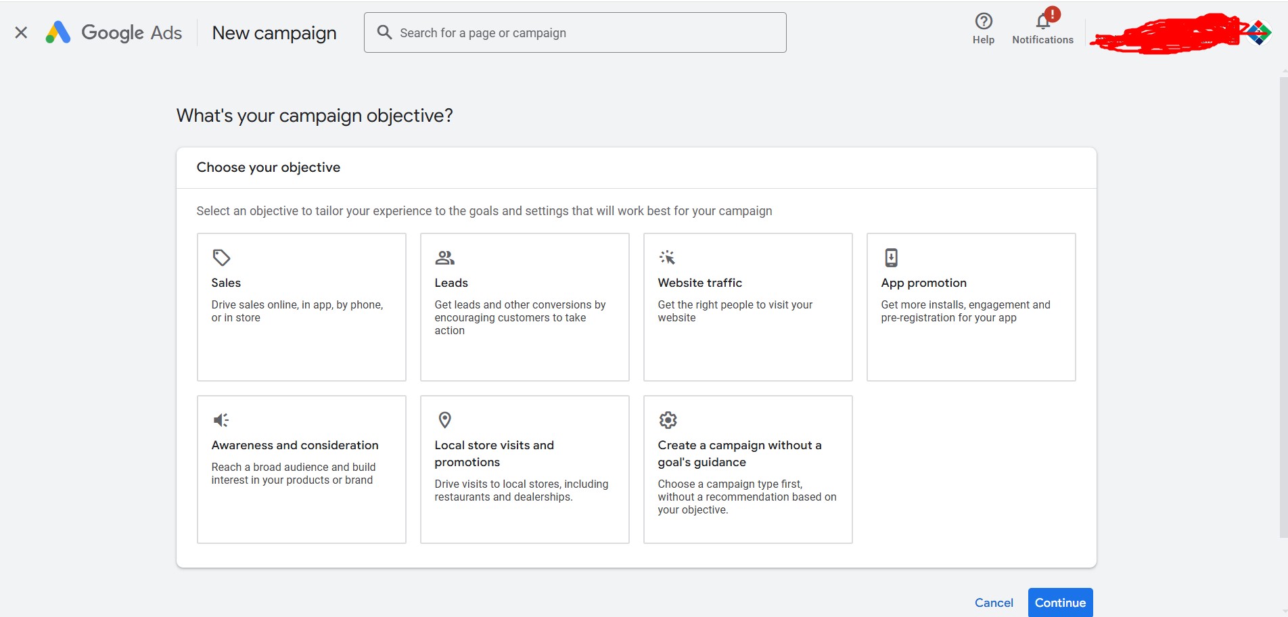The height and width of the screenshot is (617, 1288).
Task: Choose Awareness and consideration objective title
Action: click(x=295, y=445)
